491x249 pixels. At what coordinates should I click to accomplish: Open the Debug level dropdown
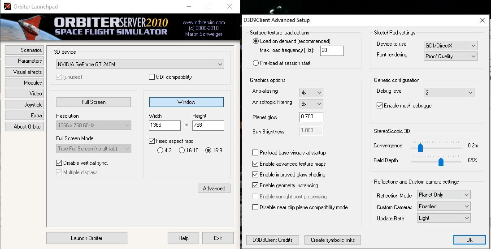[449, 93]
